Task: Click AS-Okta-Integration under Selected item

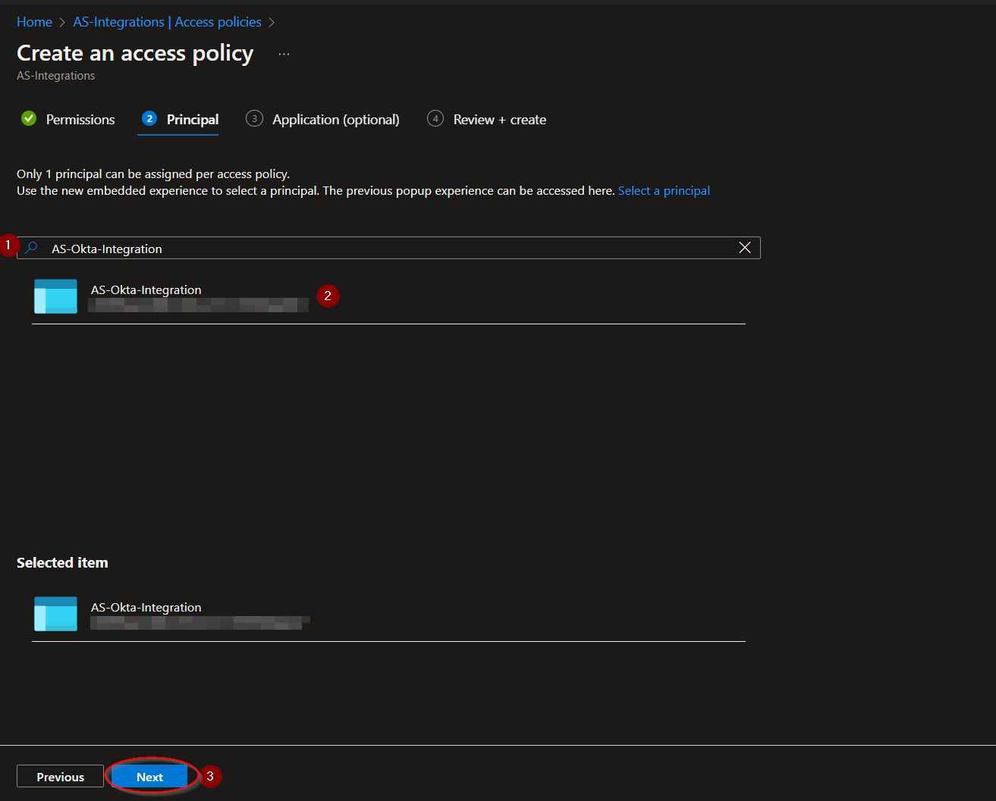Action: 388,614
